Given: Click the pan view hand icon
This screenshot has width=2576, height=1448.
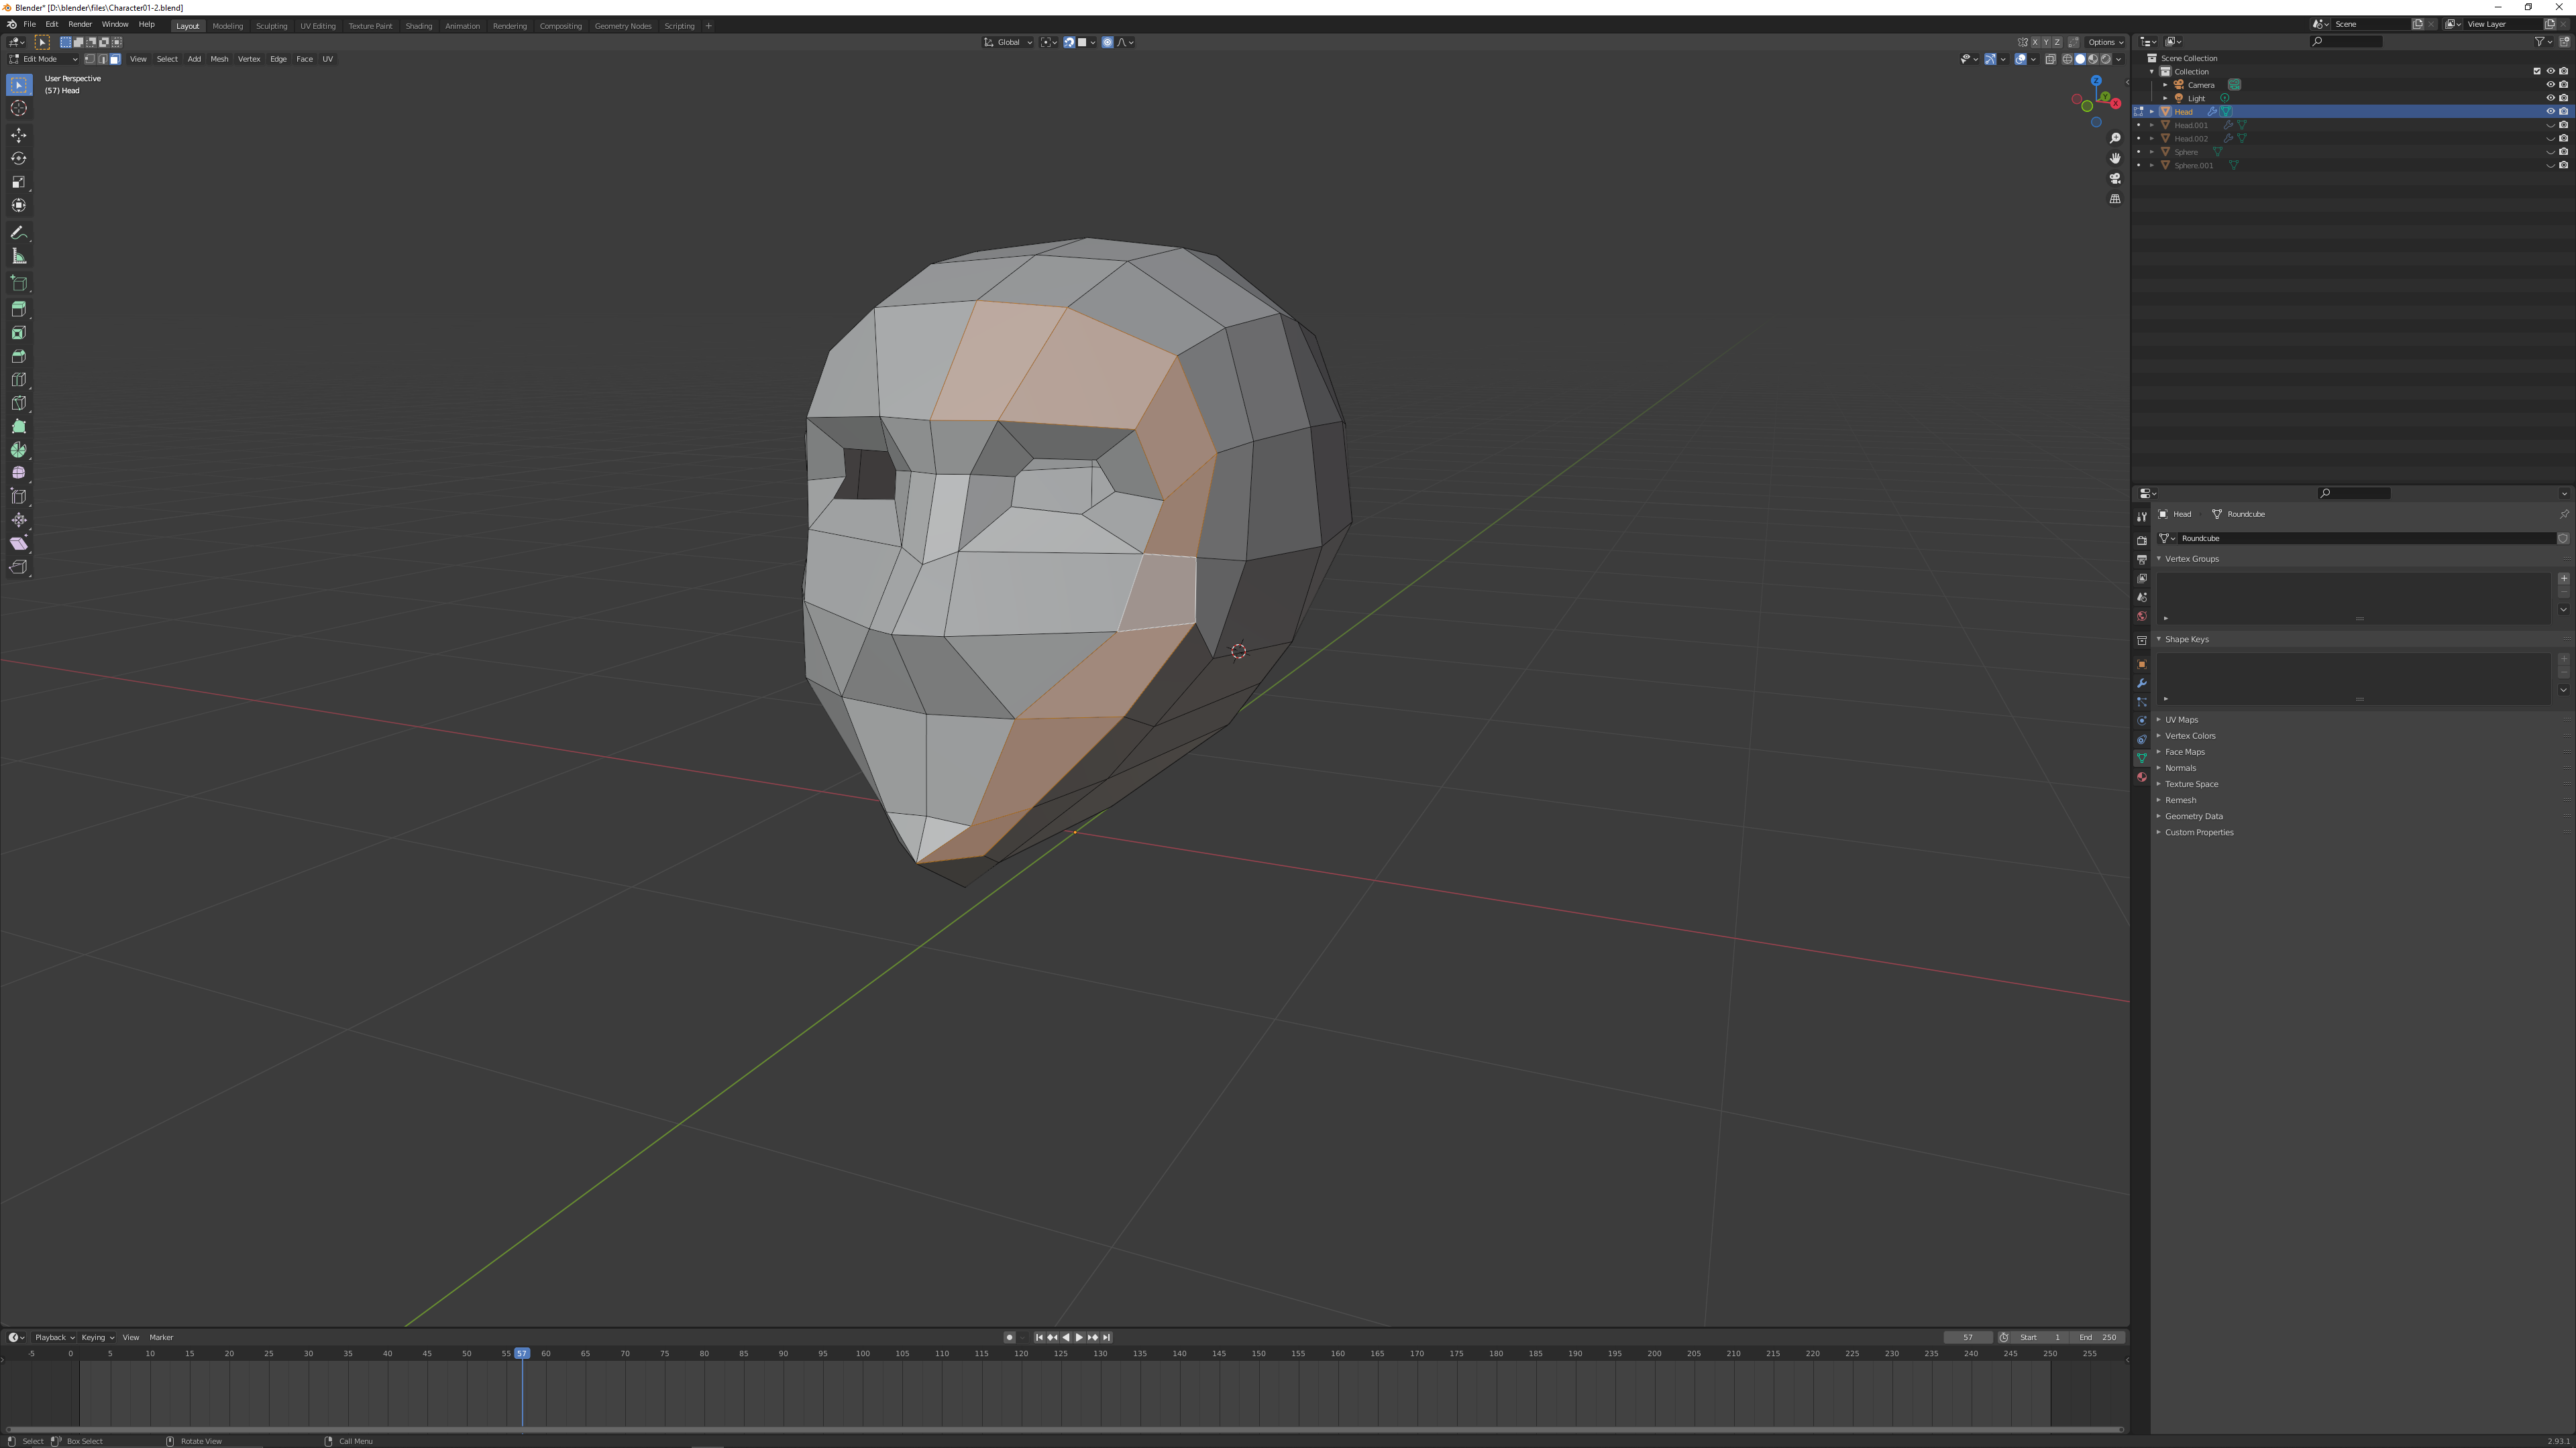Looking at the screenshot, I should tap(2115, 158).
